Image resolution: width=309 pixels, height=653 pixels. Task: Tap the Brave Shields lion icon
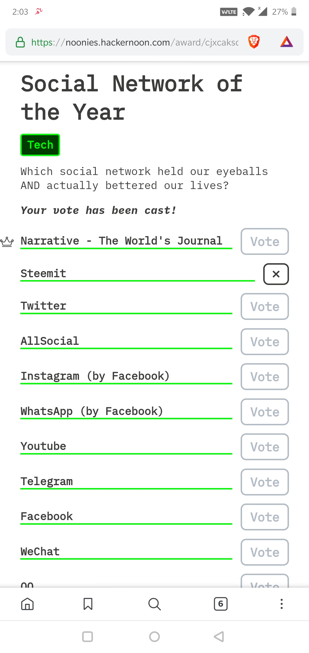(x=254, y=42)
